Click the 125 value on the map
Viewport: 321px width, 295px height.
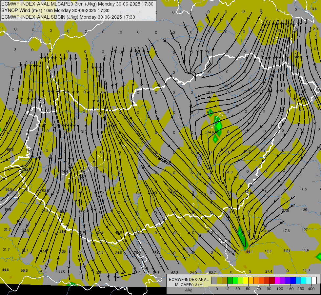point(101,192)
